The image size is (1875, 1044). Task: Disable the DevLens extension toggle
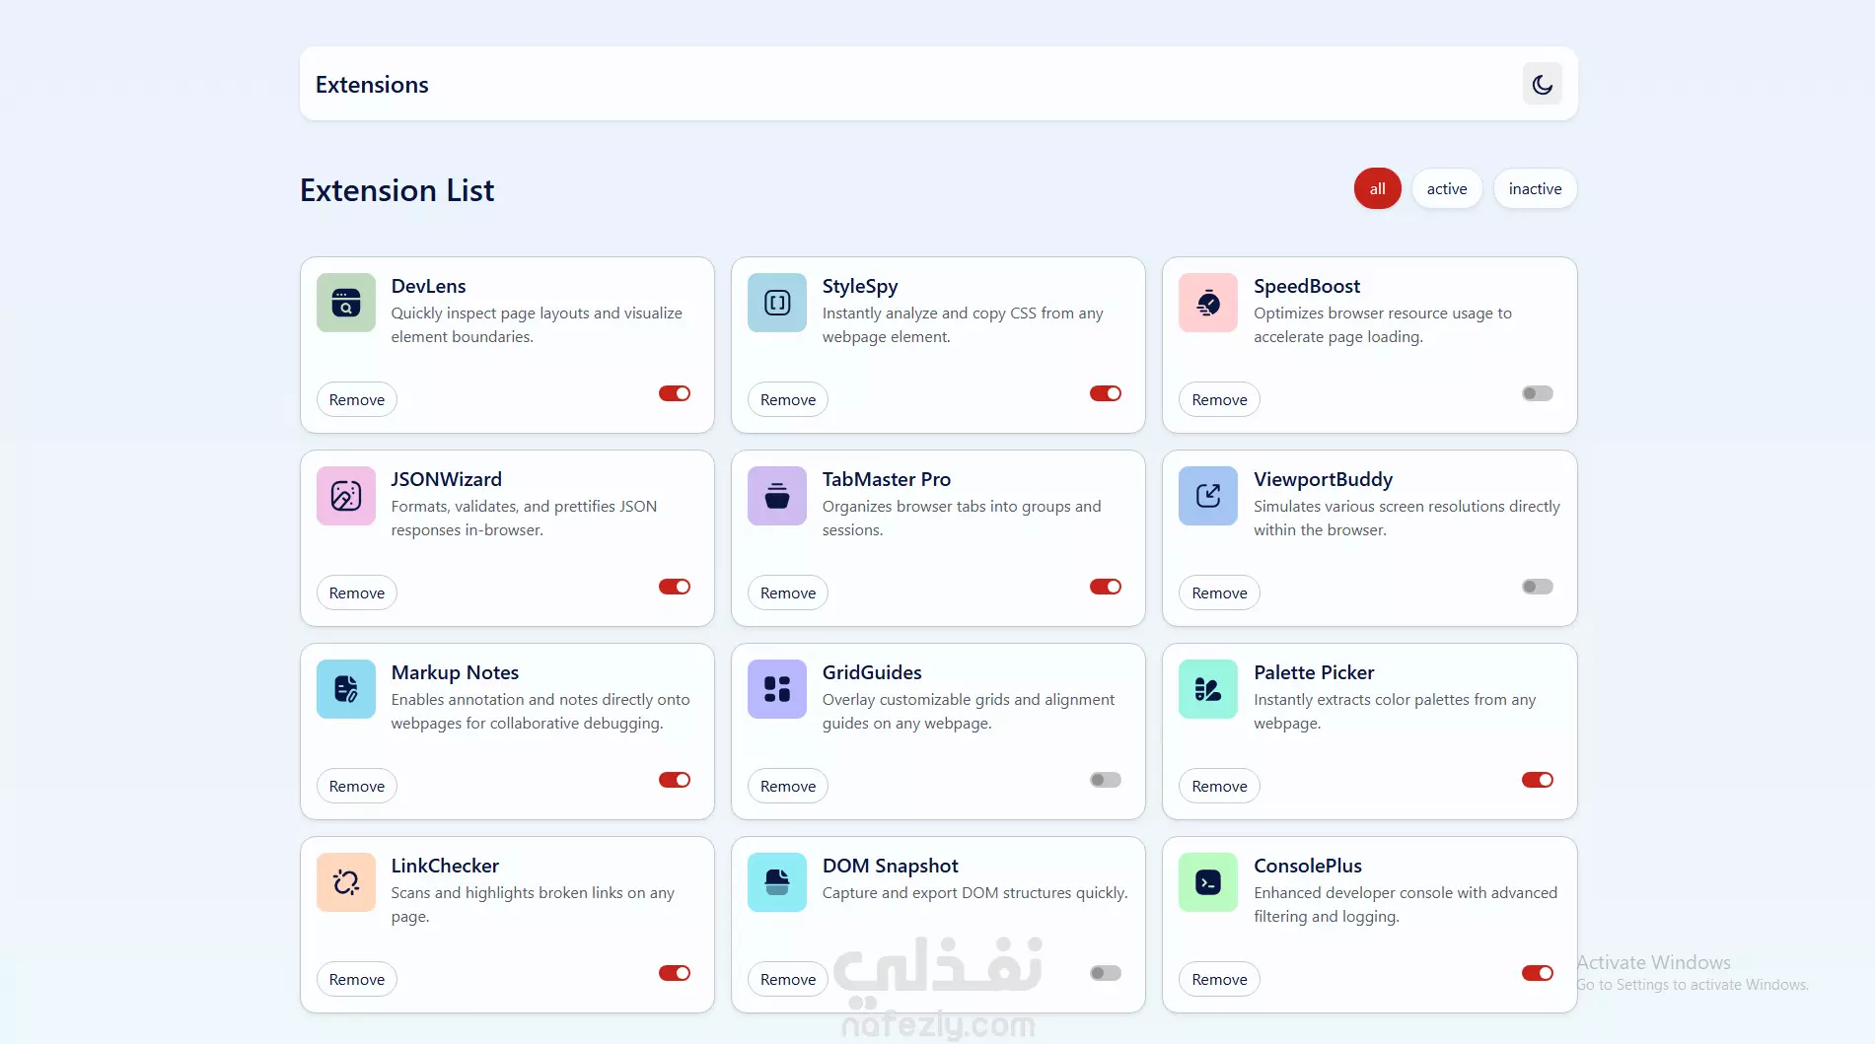675,393
